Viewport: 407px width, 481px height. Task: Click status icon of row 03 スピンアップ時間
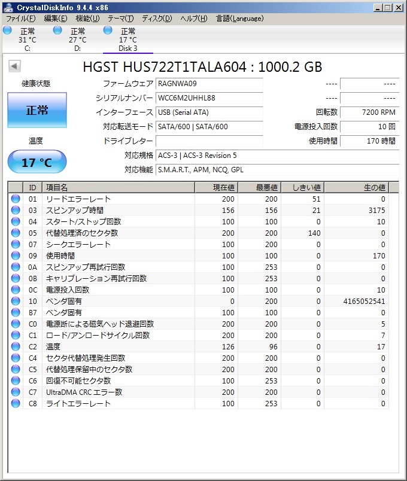(16, 210)
